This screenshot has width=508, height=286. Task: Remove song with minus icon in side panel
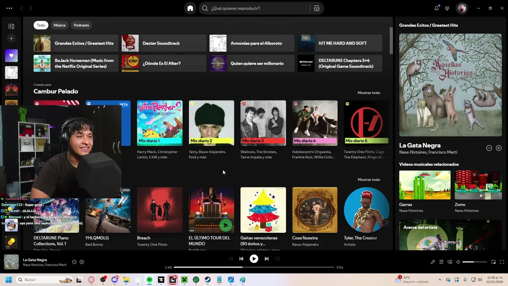(x=489, y=148)
